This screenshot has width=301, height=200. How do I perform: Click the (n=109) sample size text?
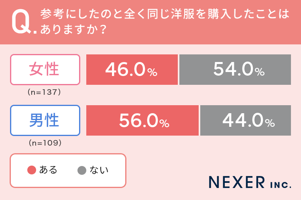tap(44, 143)
